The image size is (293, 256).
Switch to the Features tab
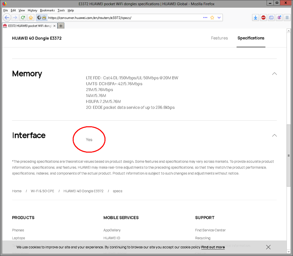[219, 38]
